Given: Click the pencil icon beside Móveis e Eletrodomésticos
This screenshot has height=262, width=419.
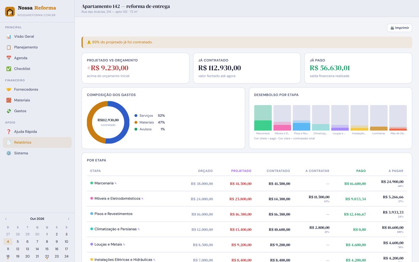Looking at the screenshot, I should coord(142,199).
